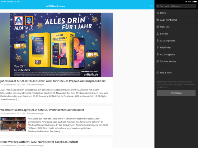Click the Zahl der Woche chart icon
The width and height of the screenshot is (198, 148).
pyautogui.click(x=157, y=61)
